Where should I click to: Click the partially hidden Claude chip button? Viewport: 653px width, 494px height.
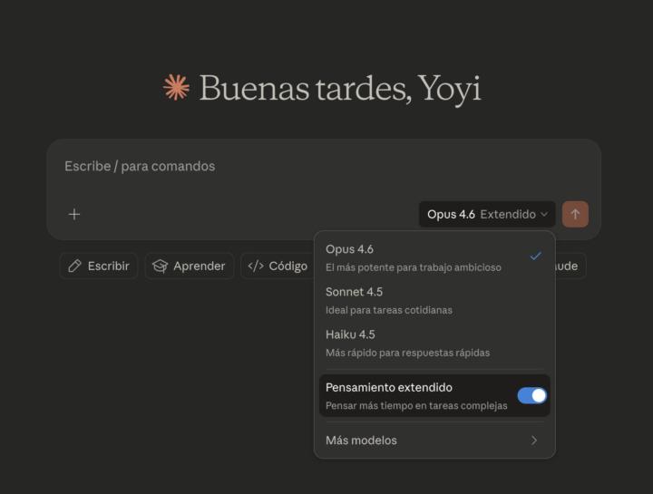[570, 266]
